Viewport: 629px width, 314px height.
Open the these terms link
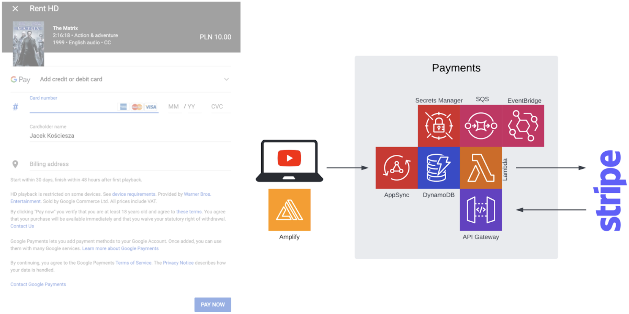point(189,212)
